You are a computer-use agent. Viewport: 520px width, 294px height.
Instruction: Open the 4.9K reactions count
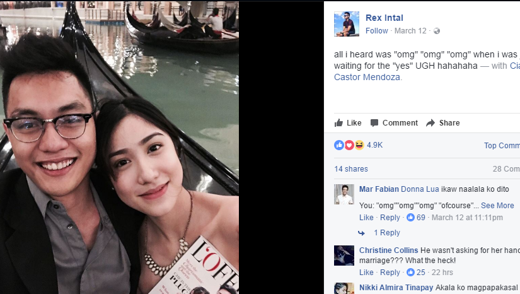pyautogui.click(x=375, y=145)
